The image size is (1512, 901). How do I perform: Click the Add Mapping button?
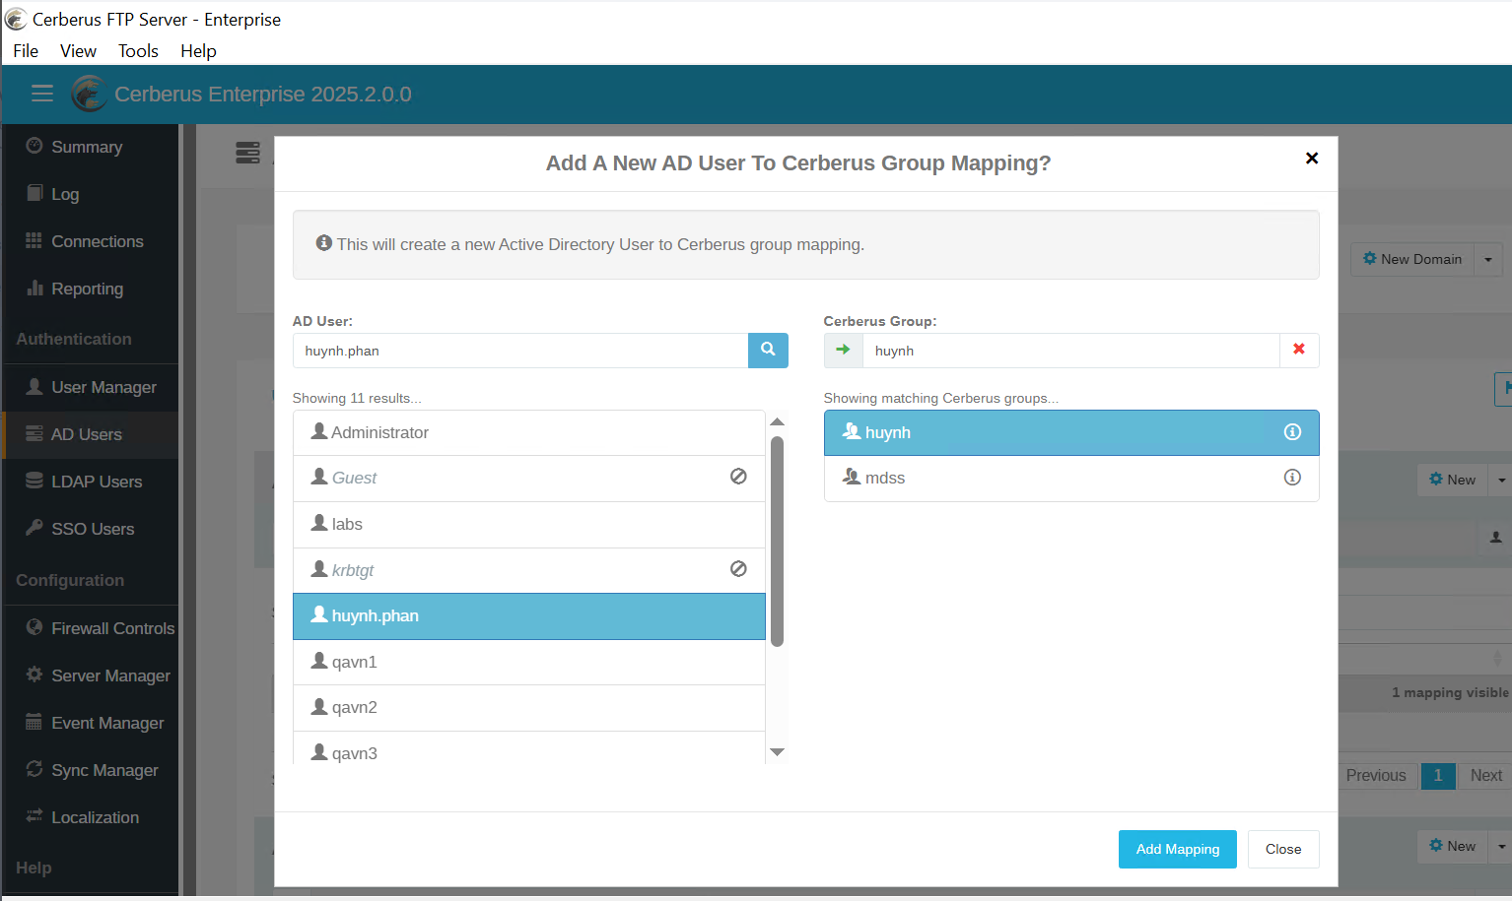point(1178,849)
